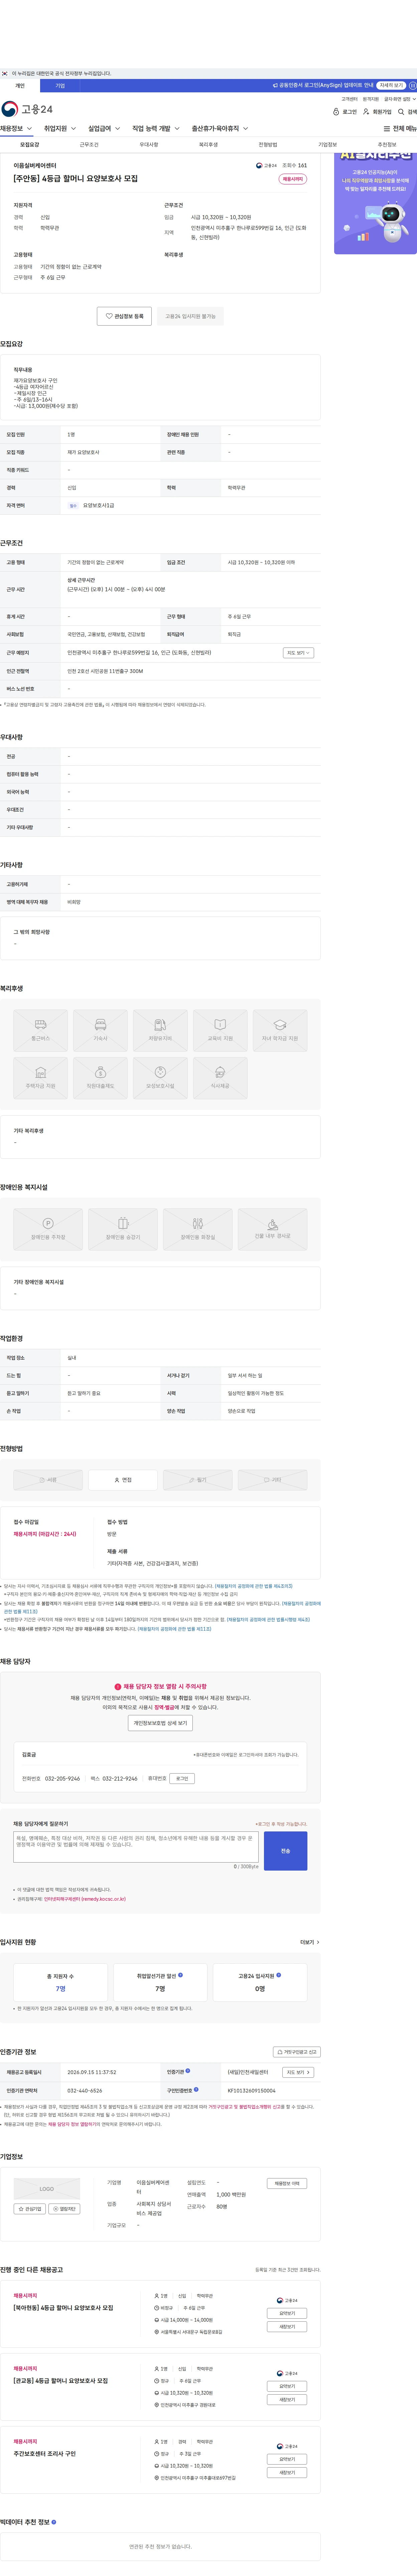Image resolution: width=417 pixels, height=2576 pixels.
Task: Click the 주택자금 지원 icon
Action: coord(41,1078)
